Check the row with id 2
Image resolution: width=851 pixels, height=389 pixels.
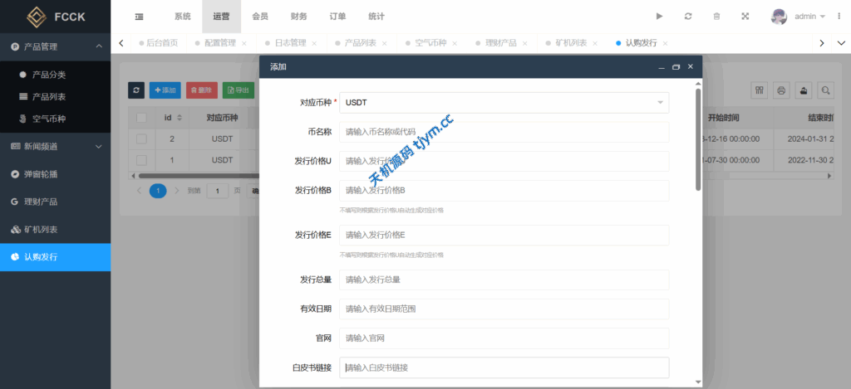(141, 139)
